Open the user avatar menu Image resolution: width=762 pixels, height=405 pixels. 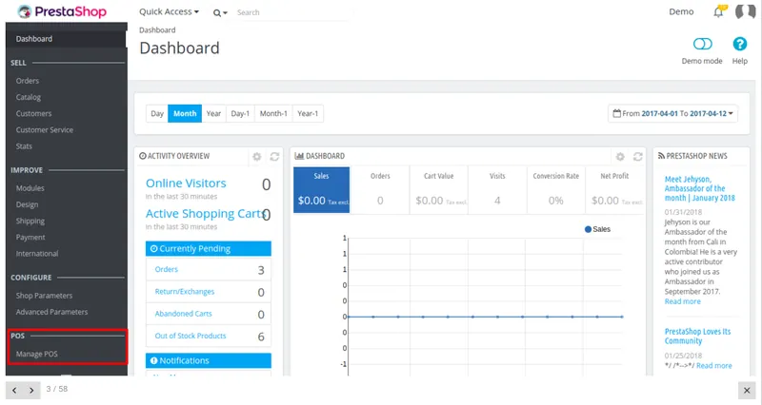pyautogui.click(x=745, y=11)
